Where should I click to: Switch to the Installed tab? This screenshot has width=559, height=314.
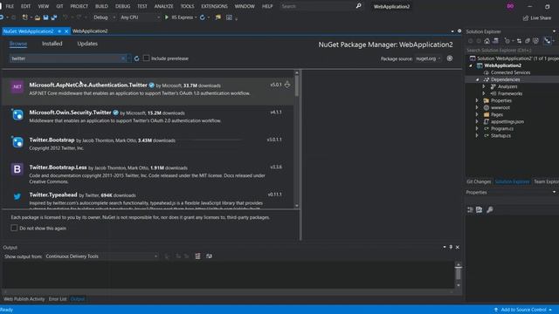pyautogui.click(x=52, y=44)
